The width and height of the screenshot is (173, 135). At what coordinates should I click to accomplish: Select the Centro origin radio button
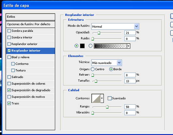(93, 69)
